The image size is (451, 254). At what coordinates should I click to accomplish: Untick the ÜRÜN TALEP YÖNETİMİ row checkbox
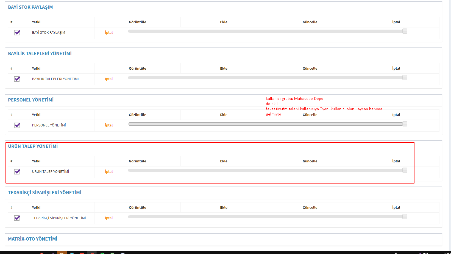pos(17,172)
